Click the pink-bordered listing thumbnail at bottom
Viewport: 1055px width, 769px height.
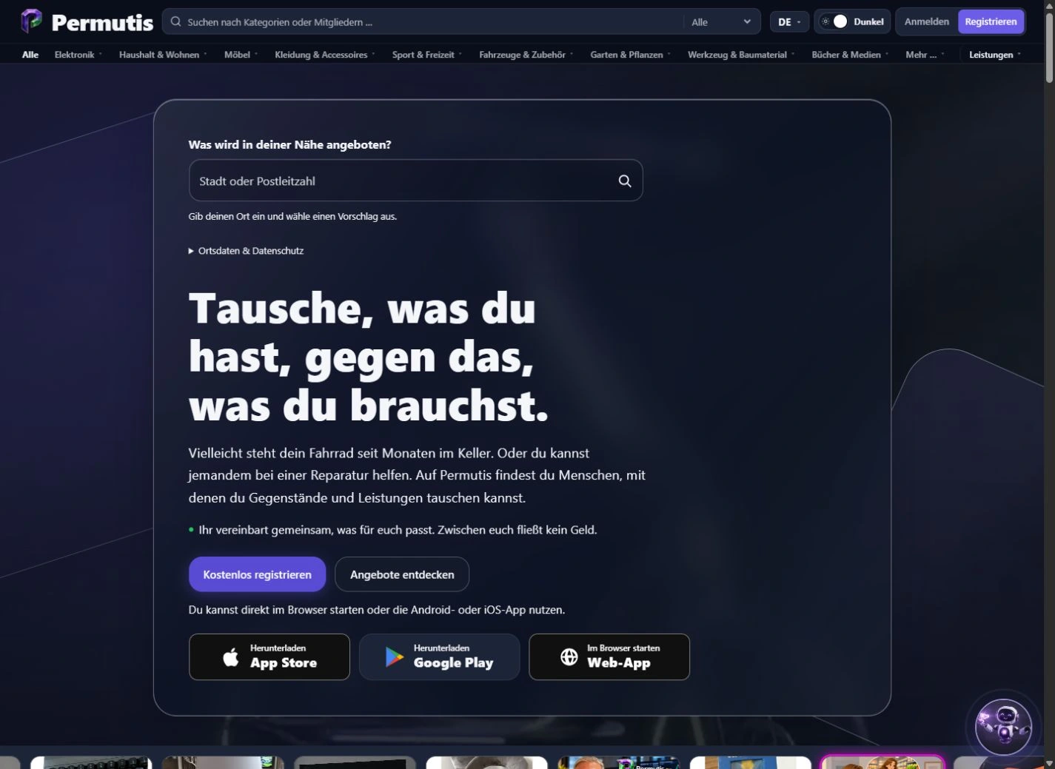point(882,762)
